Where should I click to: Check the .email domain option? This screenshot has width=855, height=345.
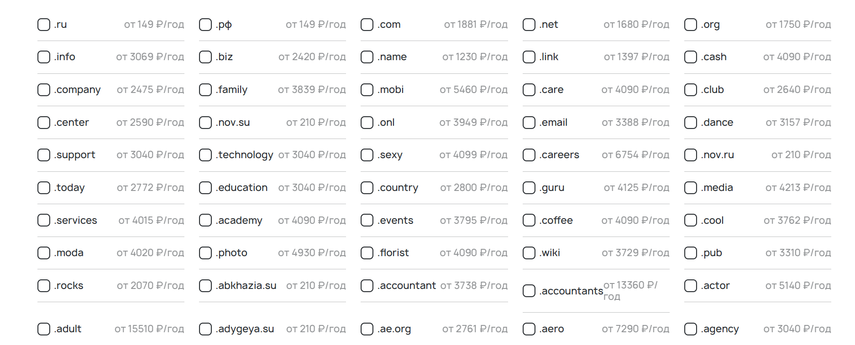[529, 123]
